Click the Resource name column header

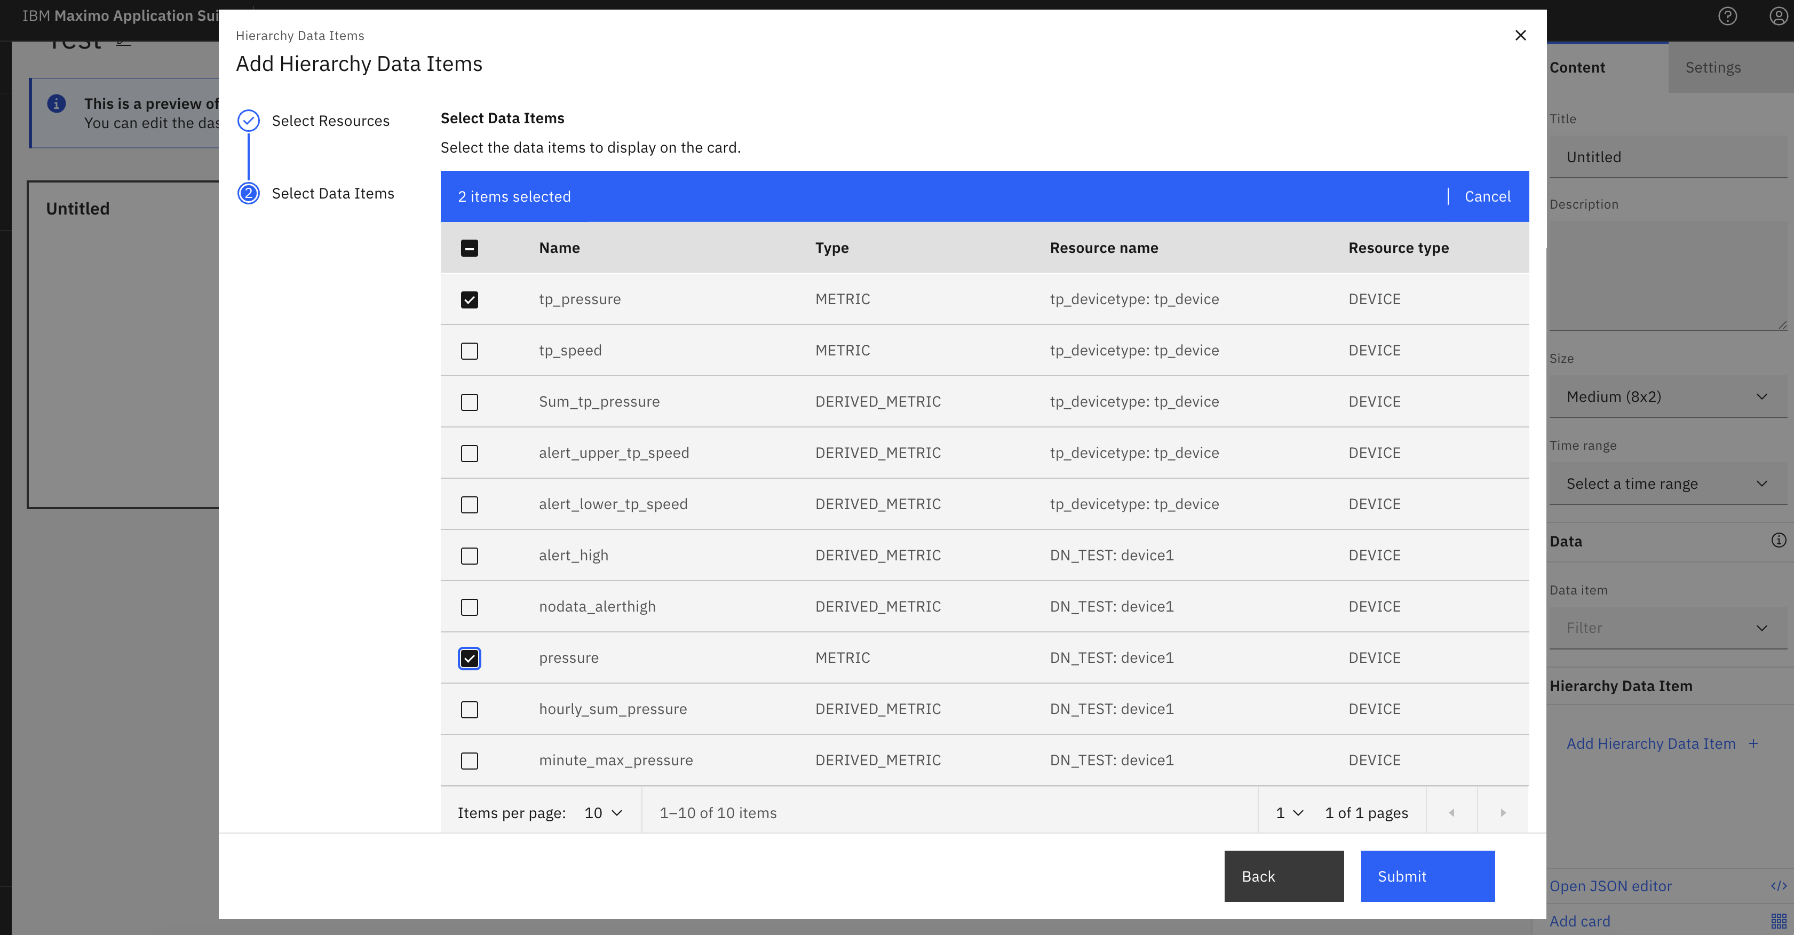[x=1104, y=248]
